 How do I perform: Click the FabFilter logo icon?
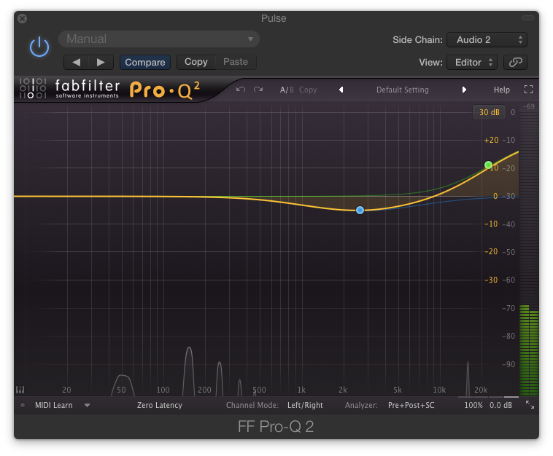33,88
